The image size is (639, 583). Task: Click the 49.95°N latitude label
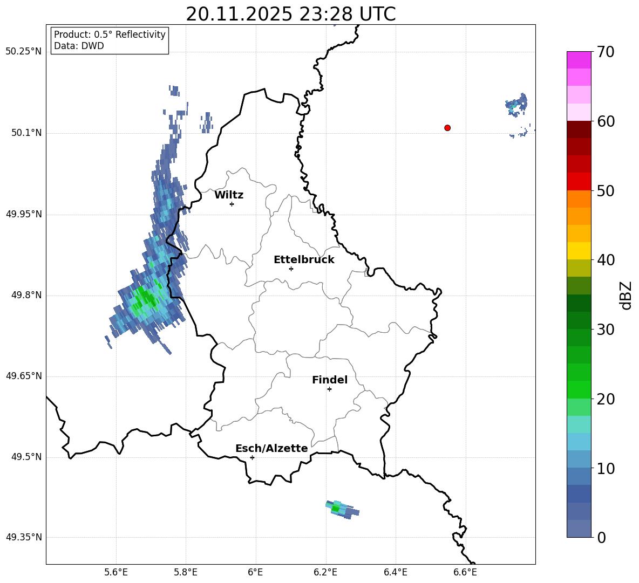(x=23, y=214)
